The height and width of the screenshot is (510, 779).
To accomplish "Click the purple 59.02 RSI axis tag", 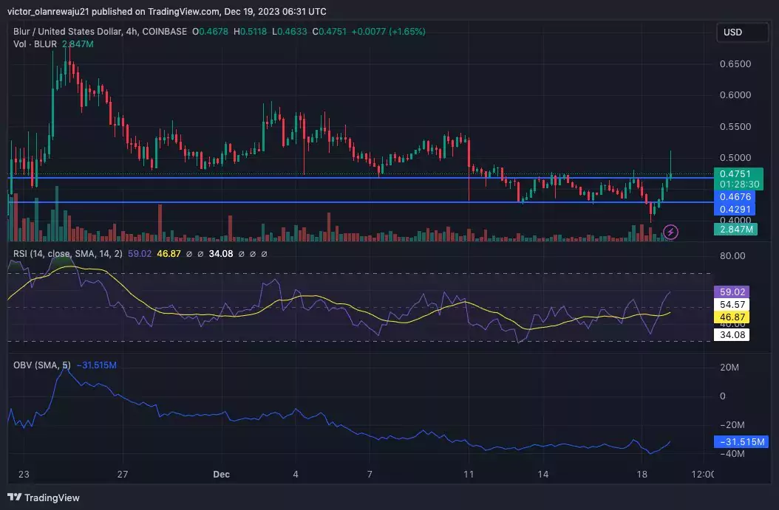I will (x=732, y=292).
